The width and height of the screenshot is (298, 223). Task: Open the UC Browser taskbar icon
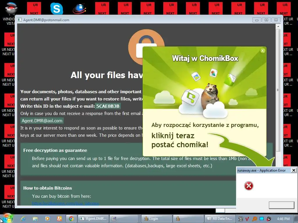(x=59, y=219)
